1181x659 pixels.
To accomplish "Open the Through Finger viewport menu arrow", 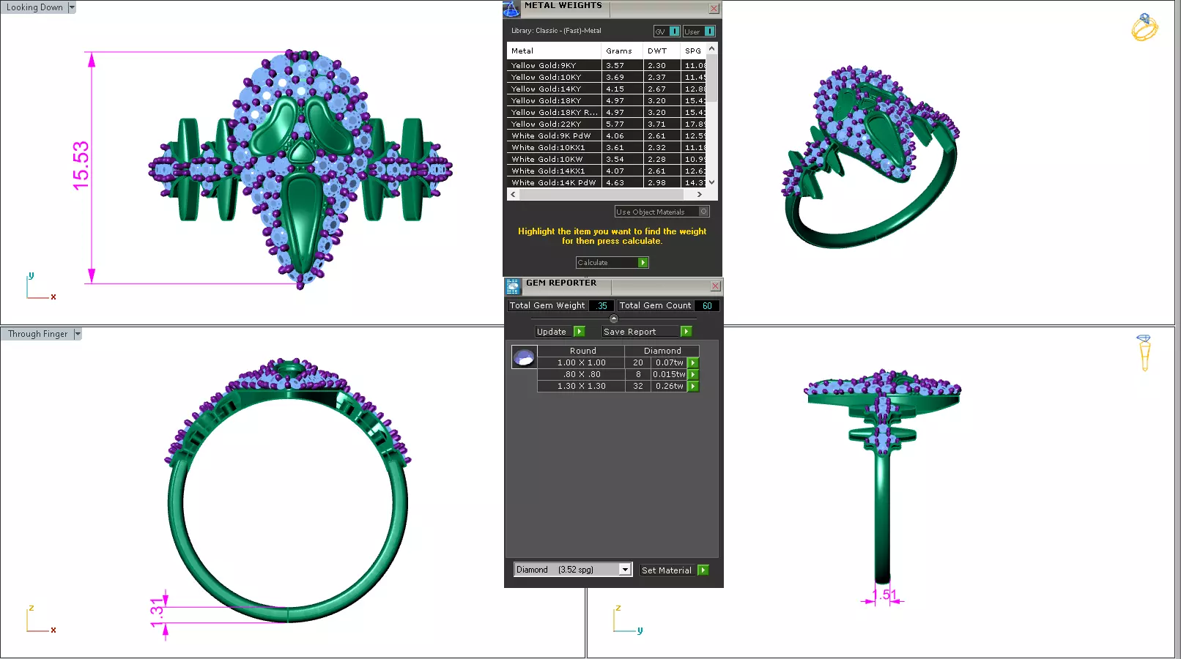I will (x=78, y=334).
